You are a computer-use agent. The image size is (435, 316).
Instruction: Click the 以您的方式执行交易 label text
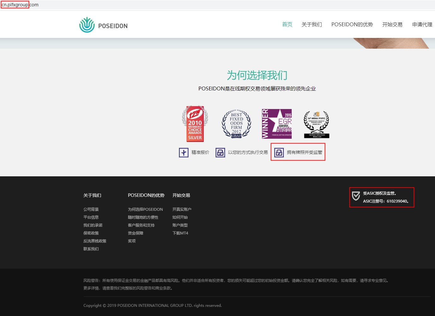248,152
